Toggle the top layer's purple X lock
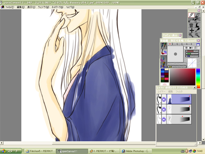This screenshot has width=205, height=154. click(164, 99)
